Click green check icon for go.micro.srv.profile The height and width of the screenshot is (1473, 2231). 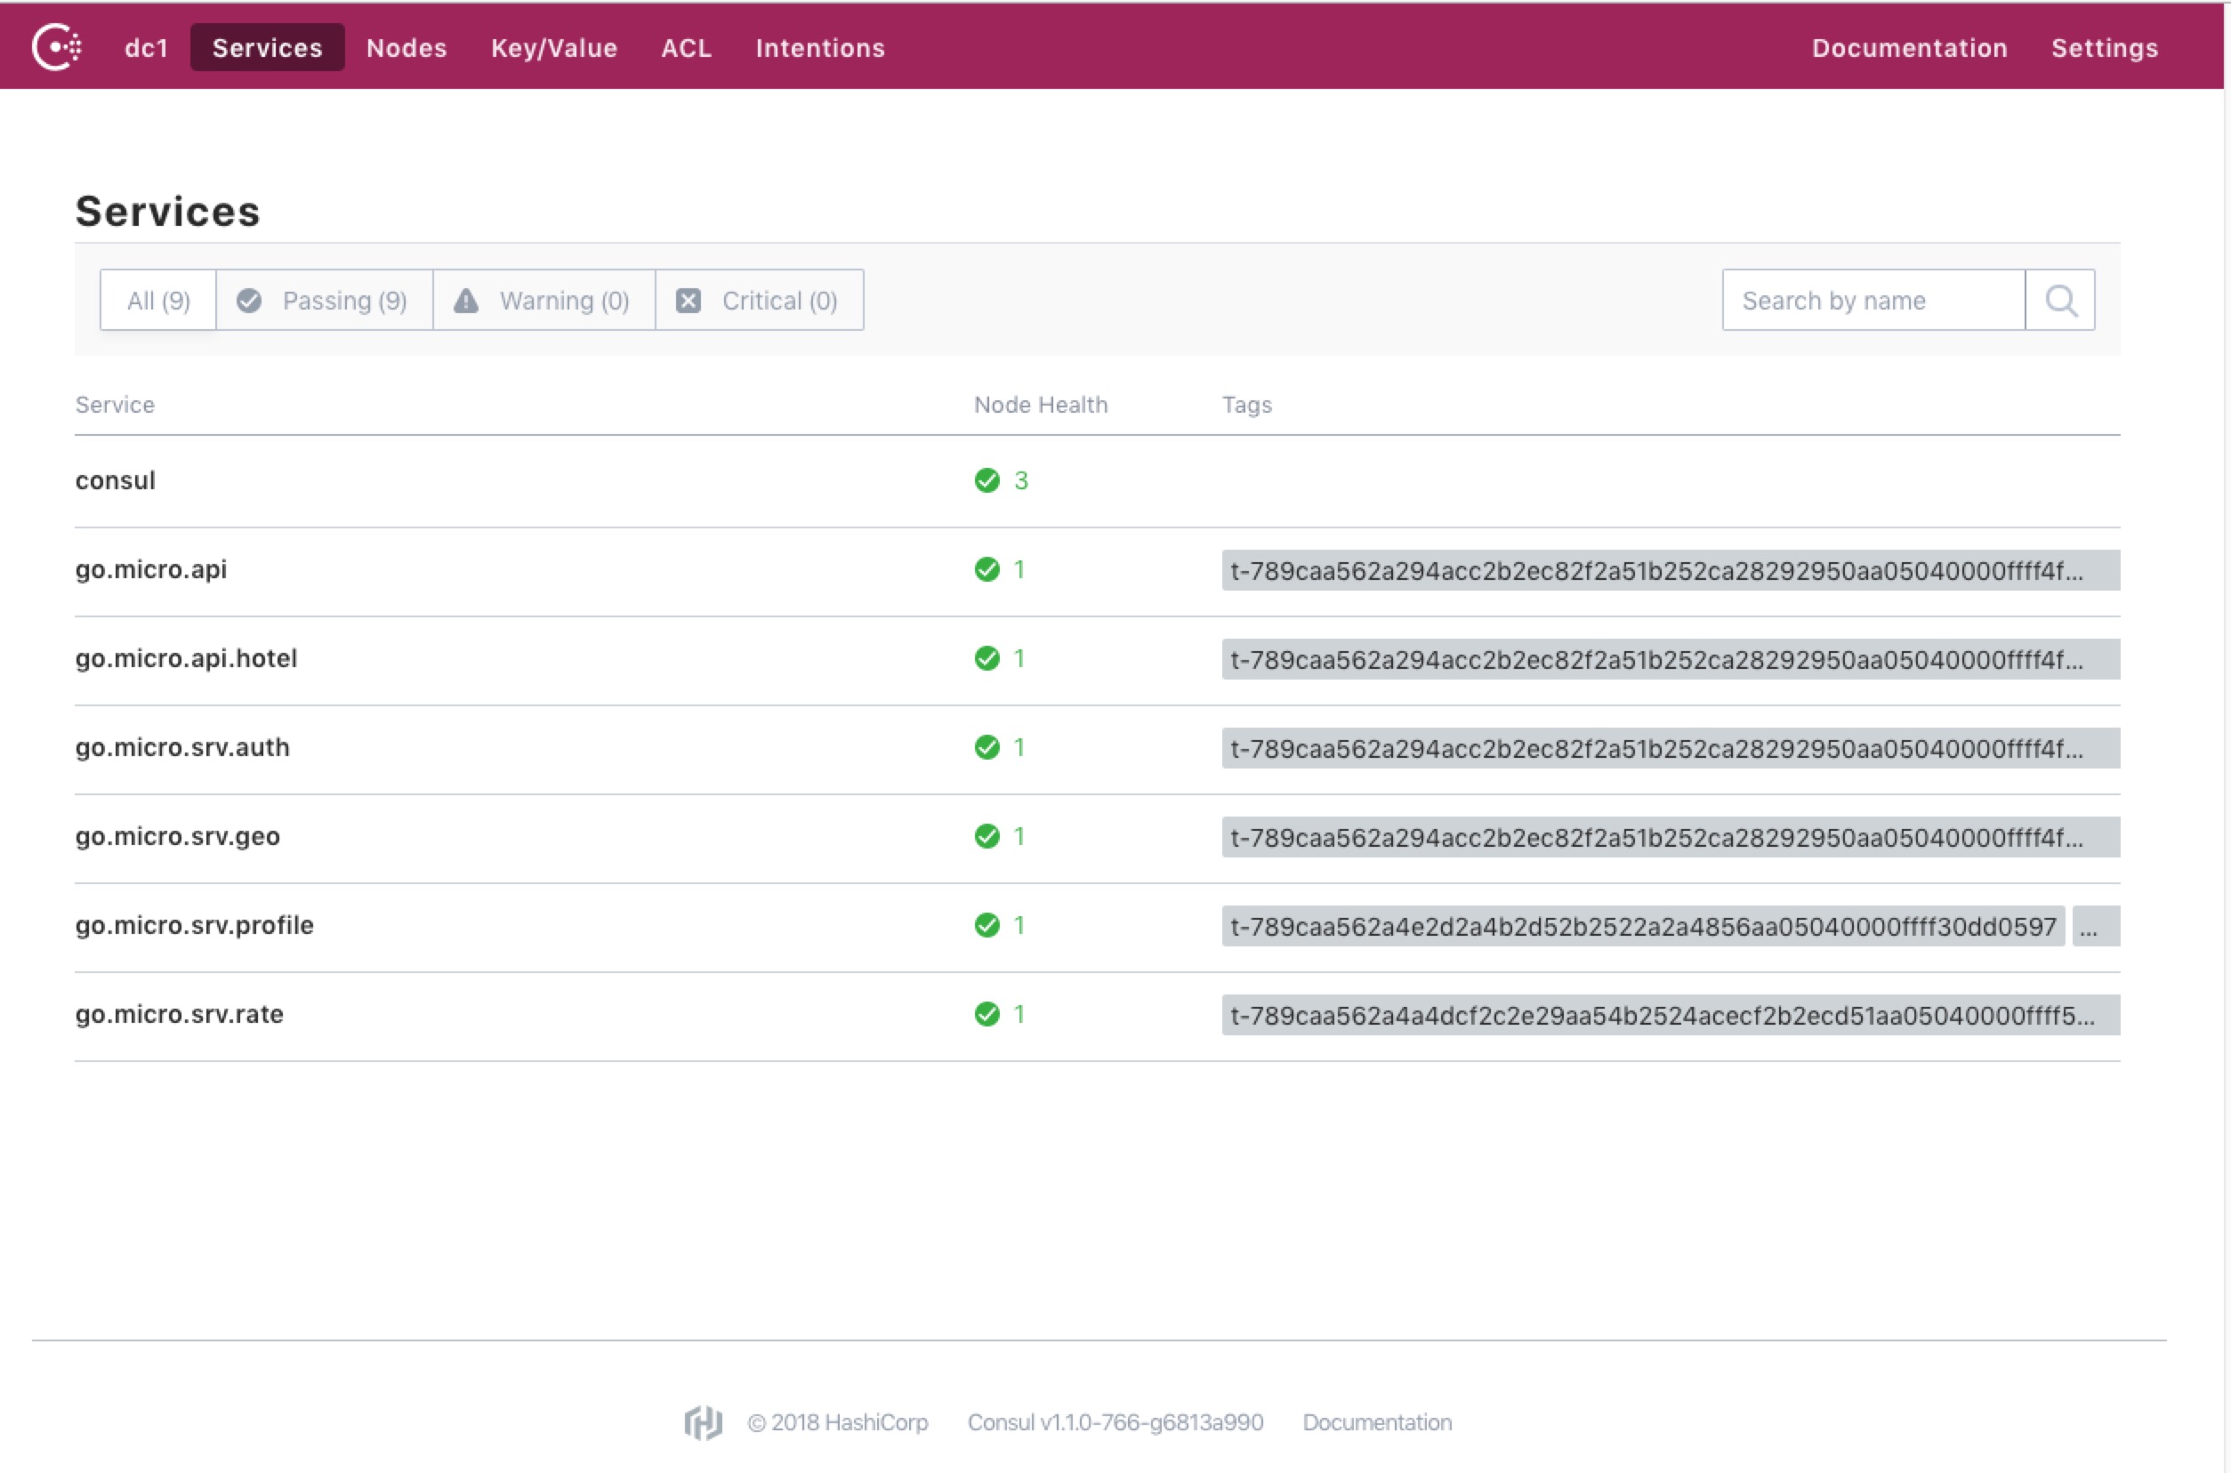coord(987,925)
